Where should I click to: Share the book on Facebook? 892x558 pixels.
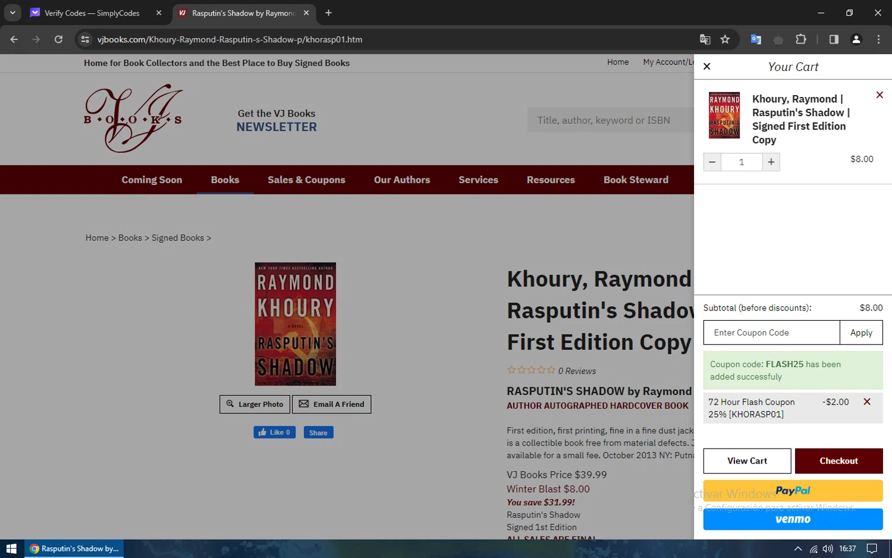tap(318, 432)
